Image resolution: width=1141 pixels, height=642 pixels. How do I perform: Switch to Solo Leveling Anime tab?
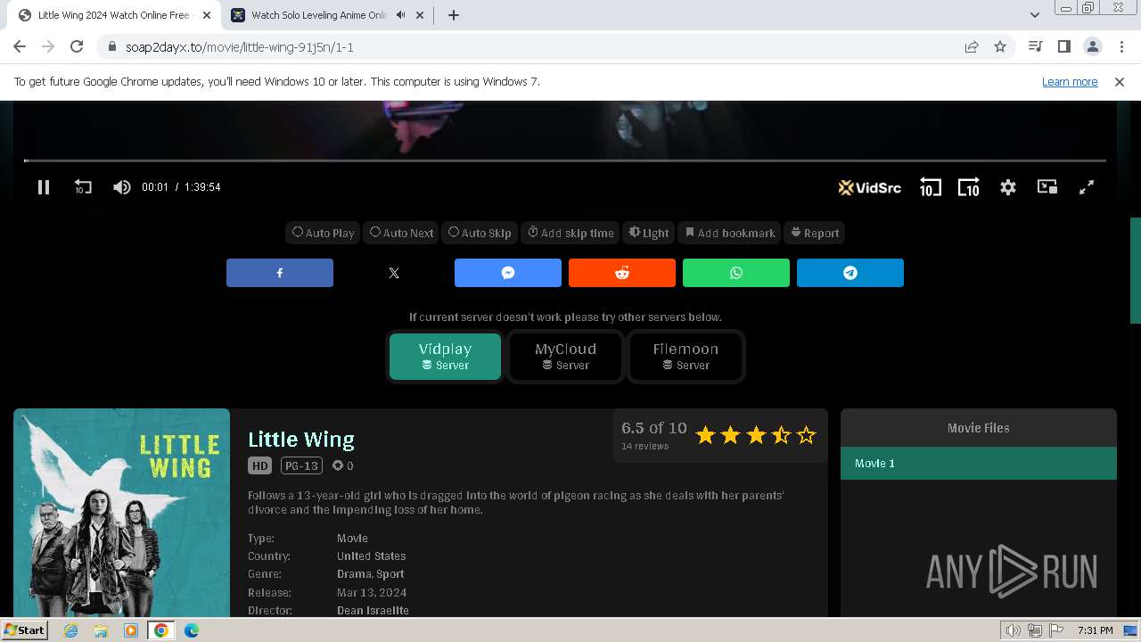coord(316,15)
